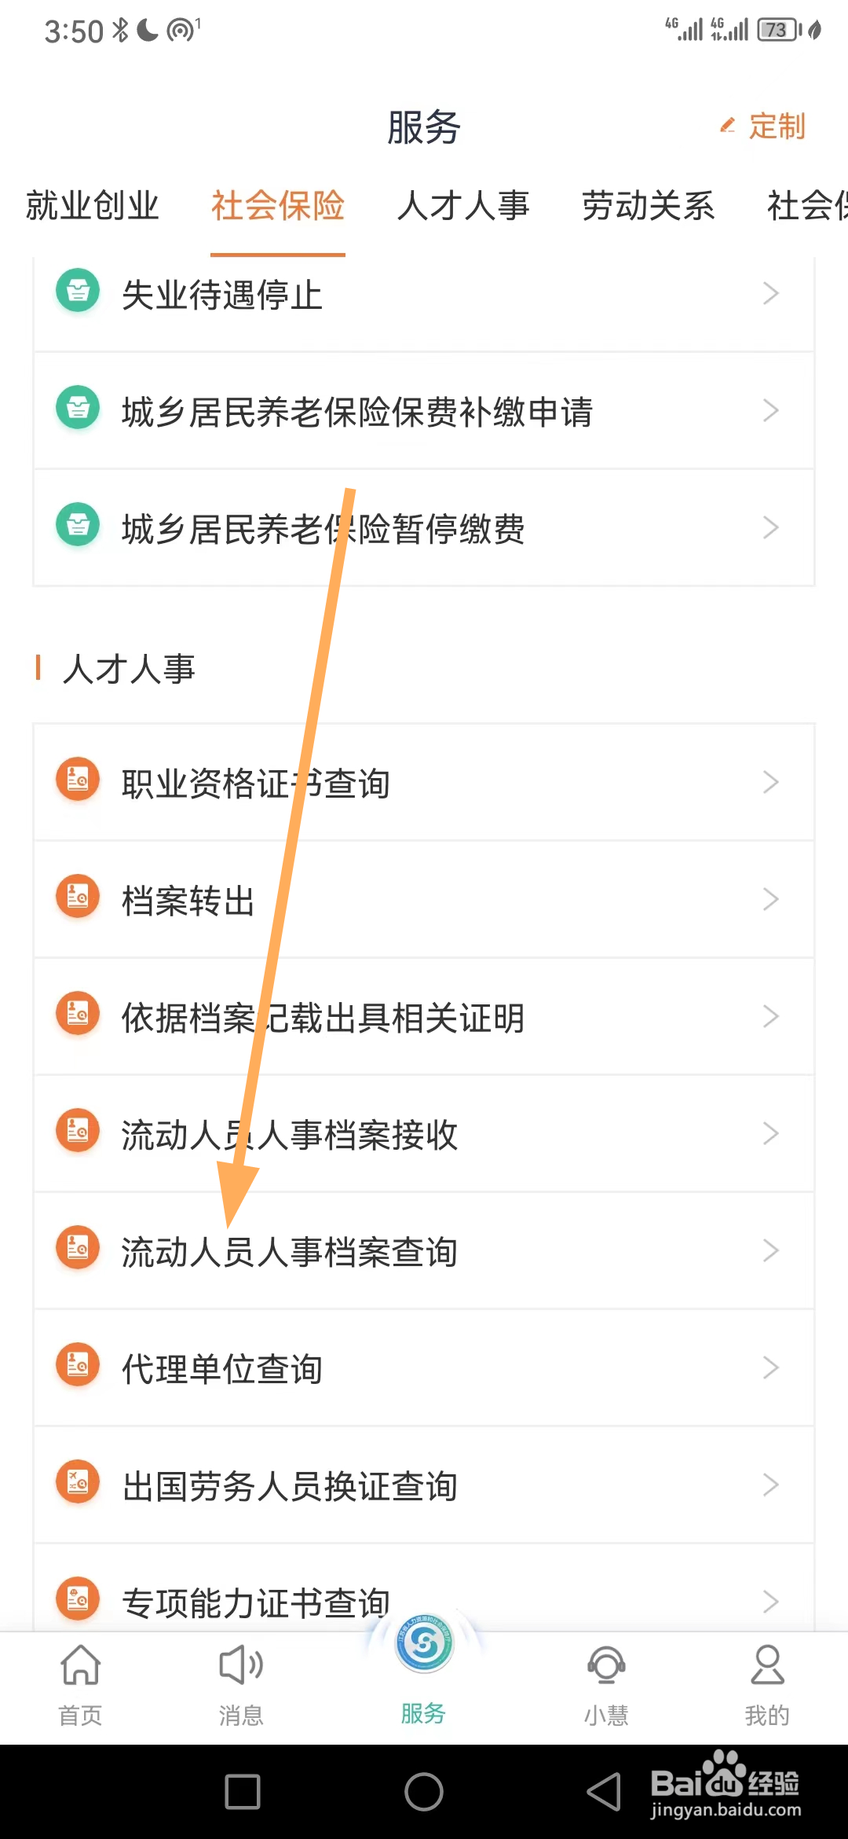848x1839 pixels.
Task: Expand the 城乡居民养老保险暂停缴费 arrow
Action: (770, 527)
